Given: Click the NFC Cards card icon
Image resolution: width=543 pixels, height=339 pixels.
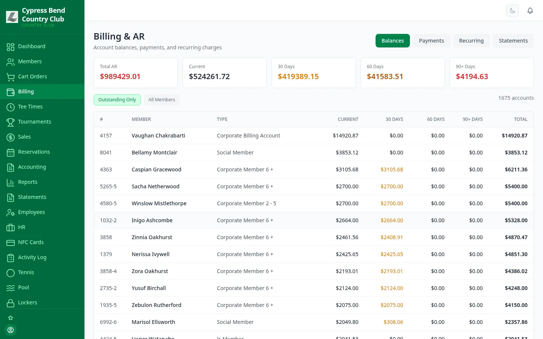Looking at the screenshot, I should (11, 242).
